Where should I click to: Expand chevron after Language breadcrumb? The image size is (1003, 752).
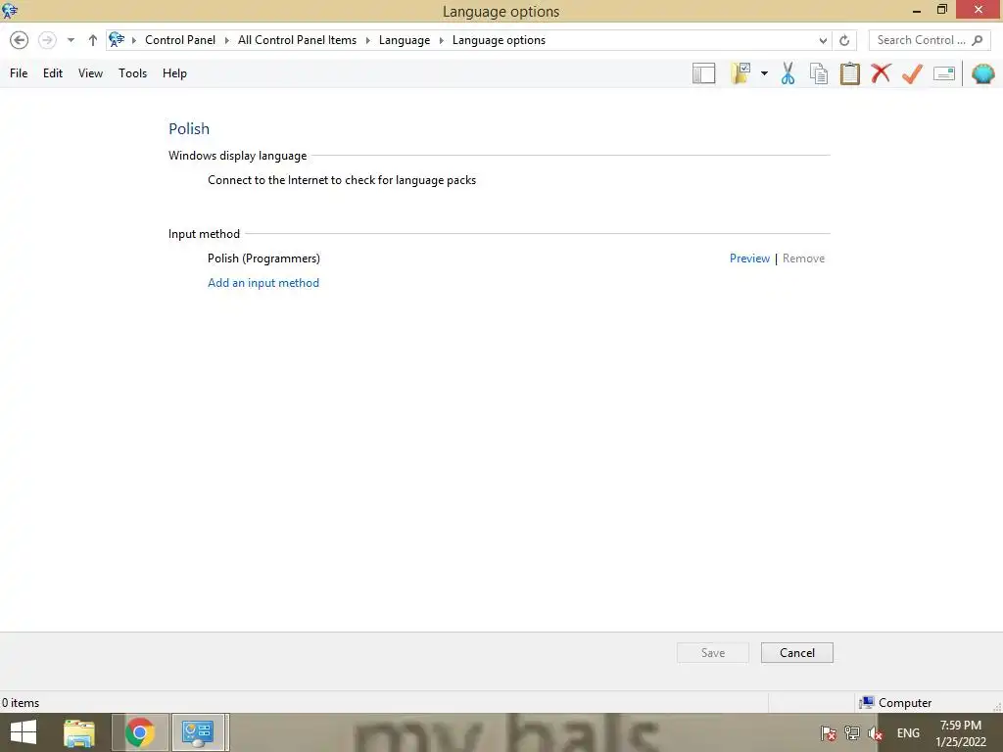click(x=441, y=40)
